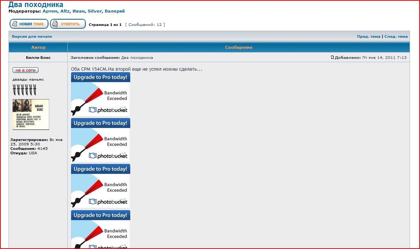Open moderator Артем profile

[50, 11]
